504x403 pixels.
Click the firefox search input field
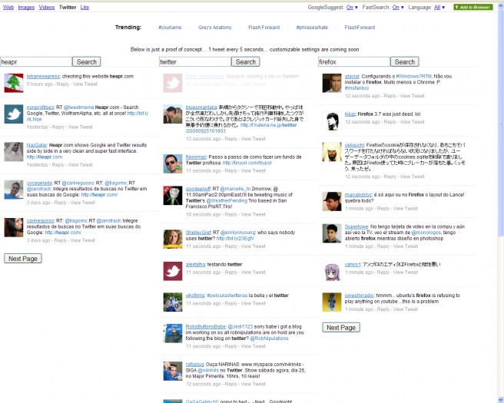click(354, 62)
